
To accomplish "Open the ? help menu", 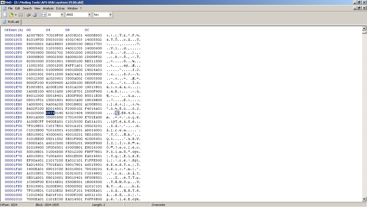I will pyautogui.click(x=81, y=8).
